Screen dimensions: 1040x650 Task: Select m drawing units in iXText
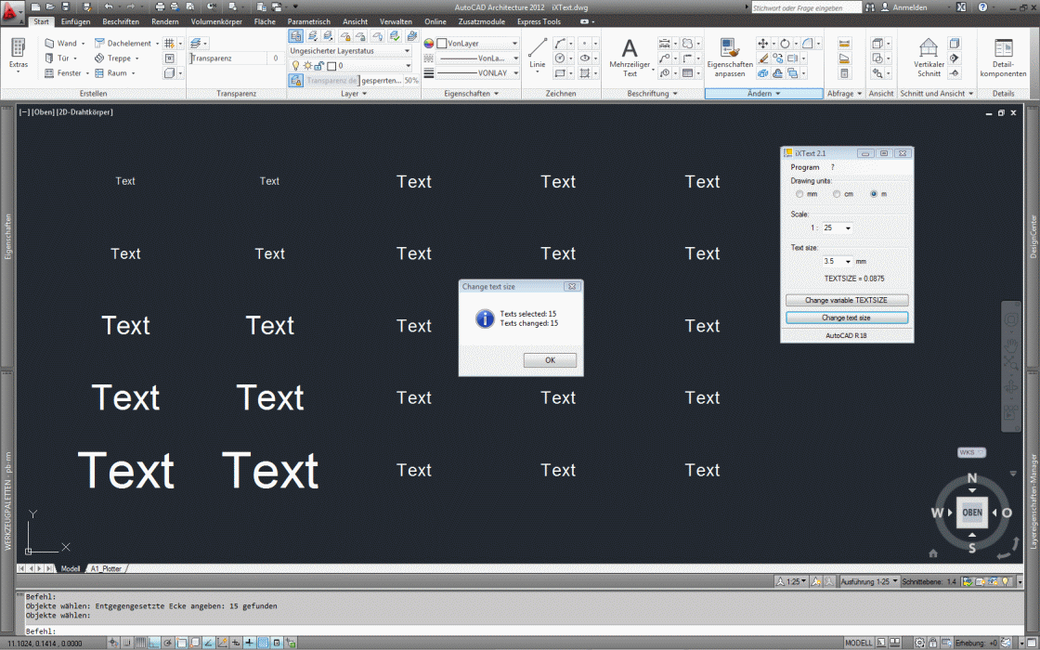coord(874,194)
